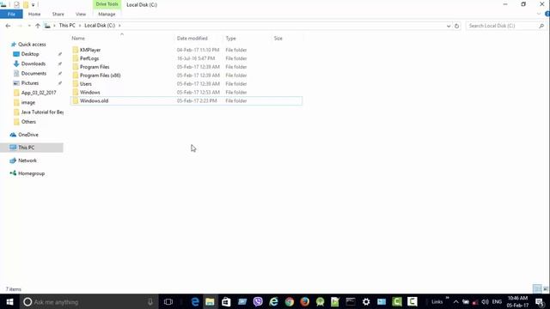The width and height of the screenshot is (550, 309).
Task: Open Viber from the taskbar
Action: coord(258,301)
